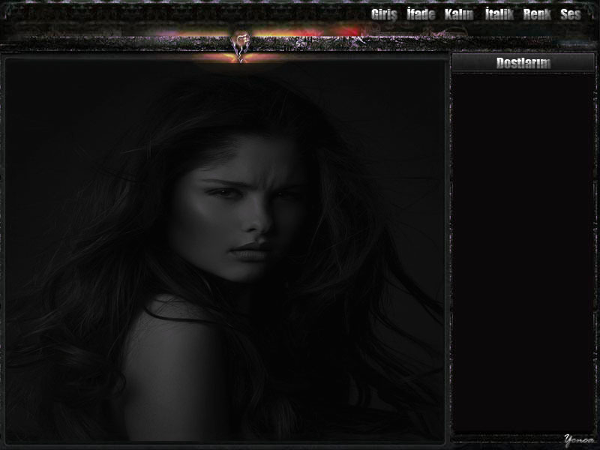Click the bottom border of the chat window

[x=225, y=444]
